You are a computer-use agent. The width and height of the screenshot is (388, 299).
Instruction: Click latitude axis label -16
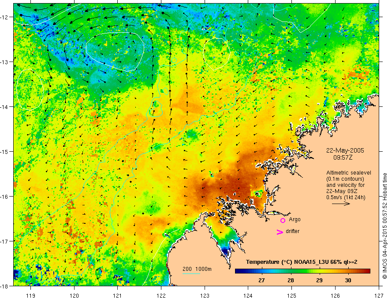tap(4, 197)
